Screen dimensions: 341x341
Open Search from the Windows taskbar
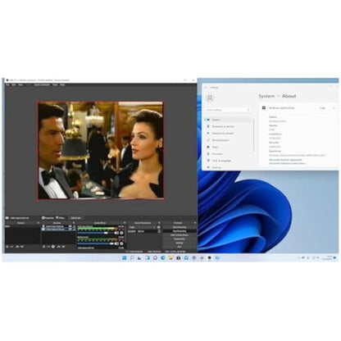pyautogui.click(x=132, y=257)
